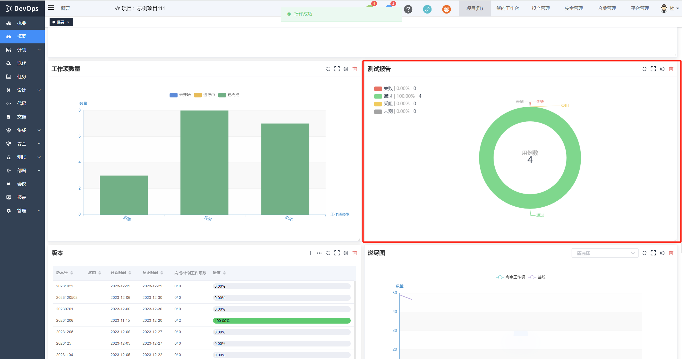This screenshot has height=359, width=682.
Task: Expand the 计划 sidebar menu
Action: coord(22,50)
